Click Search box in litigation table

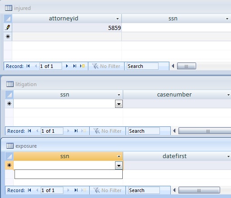pos(144,131)
